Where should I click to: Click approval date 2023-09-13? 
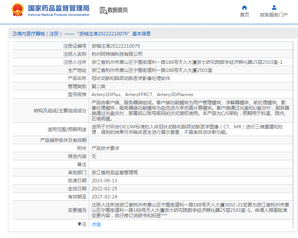point(104,181)
